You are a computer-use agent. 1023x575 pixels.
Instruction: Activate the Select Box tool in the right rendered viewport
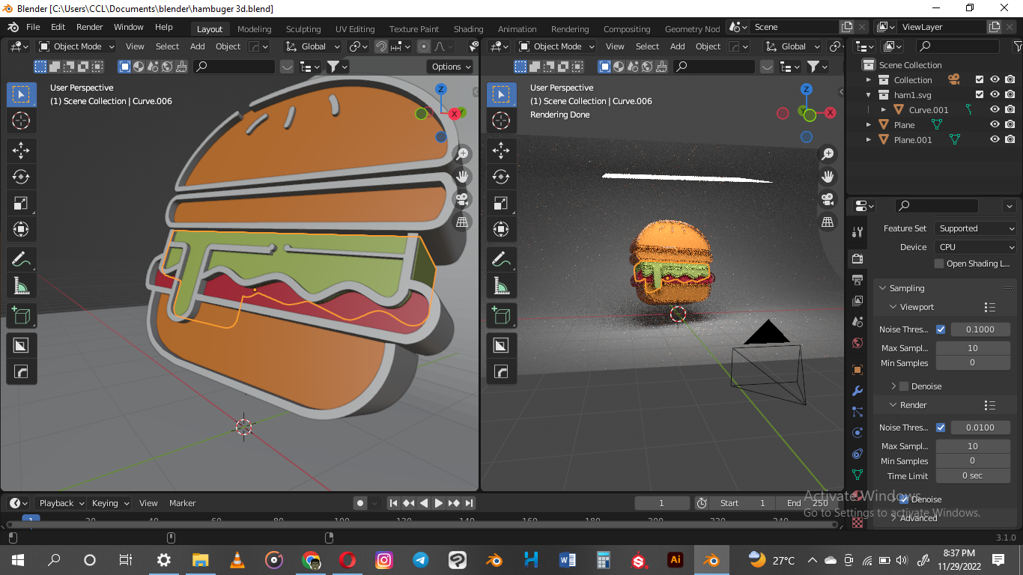click(x=501, y=94)
